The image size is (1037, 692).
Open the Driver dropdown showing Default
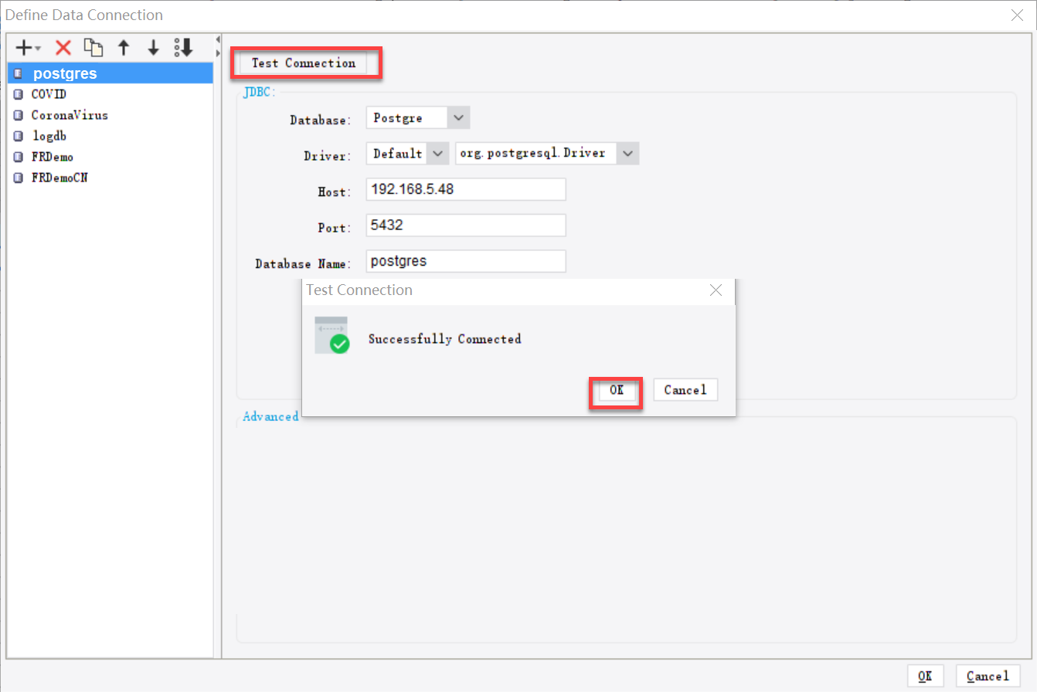437,153
